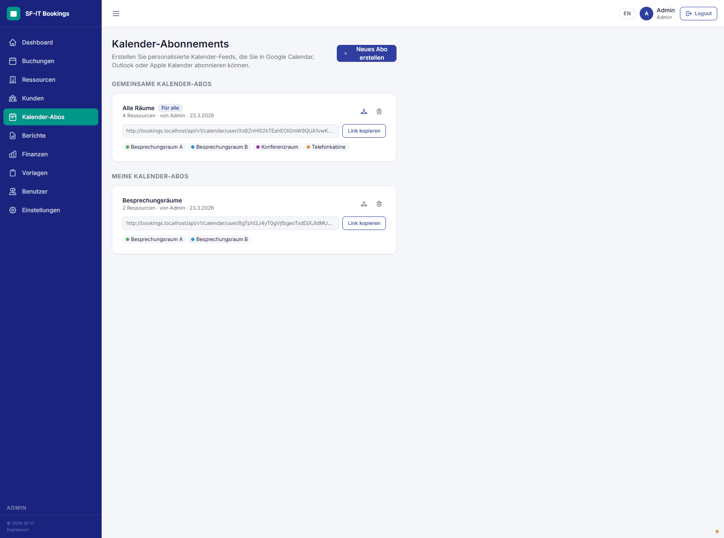The image size is (724, 538).
Task: Click the Kalender-Abos calendar check icon
Action: click(13, 117)
